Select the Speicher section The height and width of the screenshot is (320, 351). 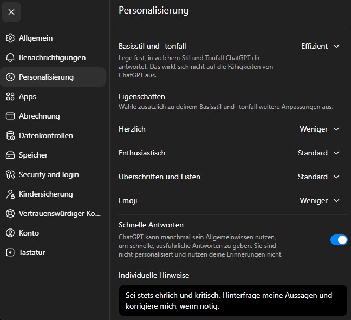click(53, 155)
